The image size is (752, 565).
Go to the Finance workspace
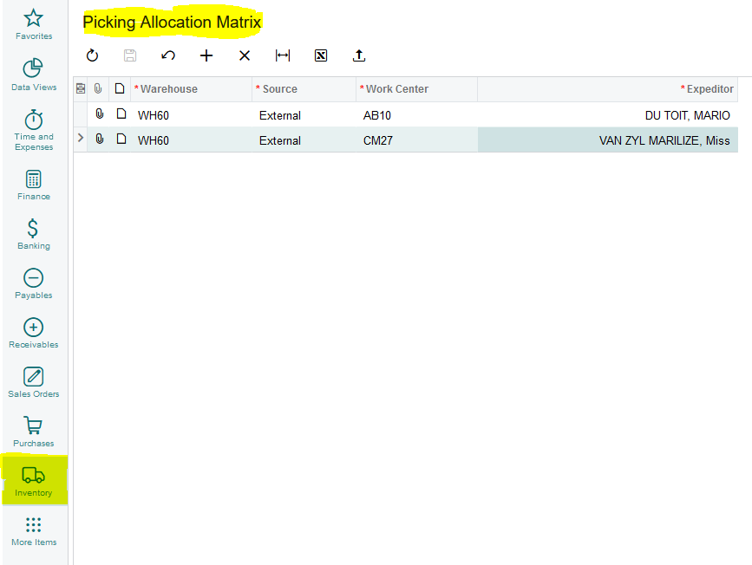[x=34, y=185]
